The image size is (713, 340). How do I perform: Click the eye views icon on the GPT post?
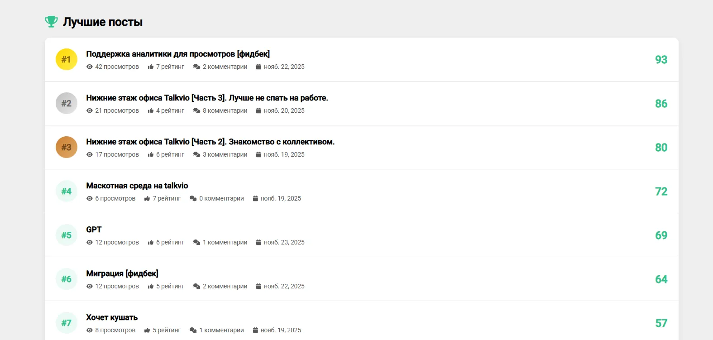click(x=90, y=242)
